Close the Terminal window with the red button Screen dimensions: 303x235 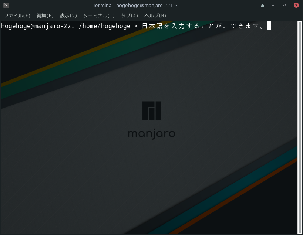click(296, 5)
